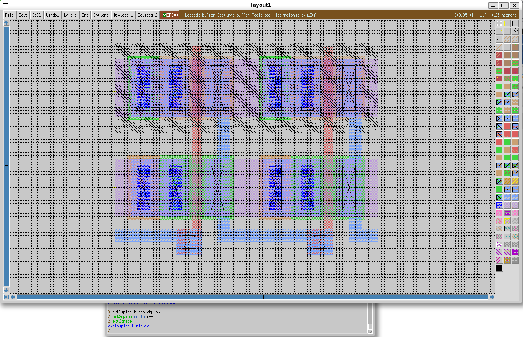Select the white dotted grid swatch in palette

point(499,24)
